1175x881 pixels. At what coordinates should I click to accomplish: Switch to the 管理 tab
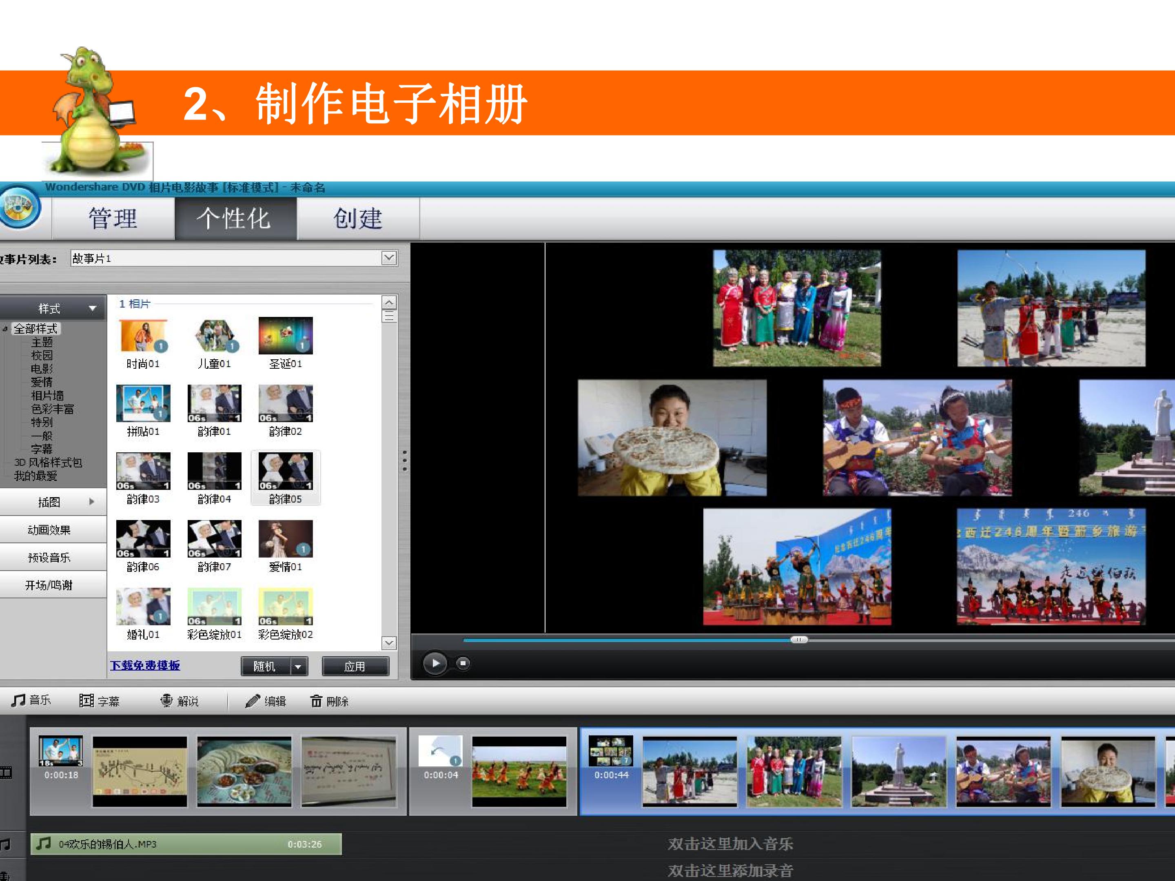pyautogui.click(x=113, y=219)
